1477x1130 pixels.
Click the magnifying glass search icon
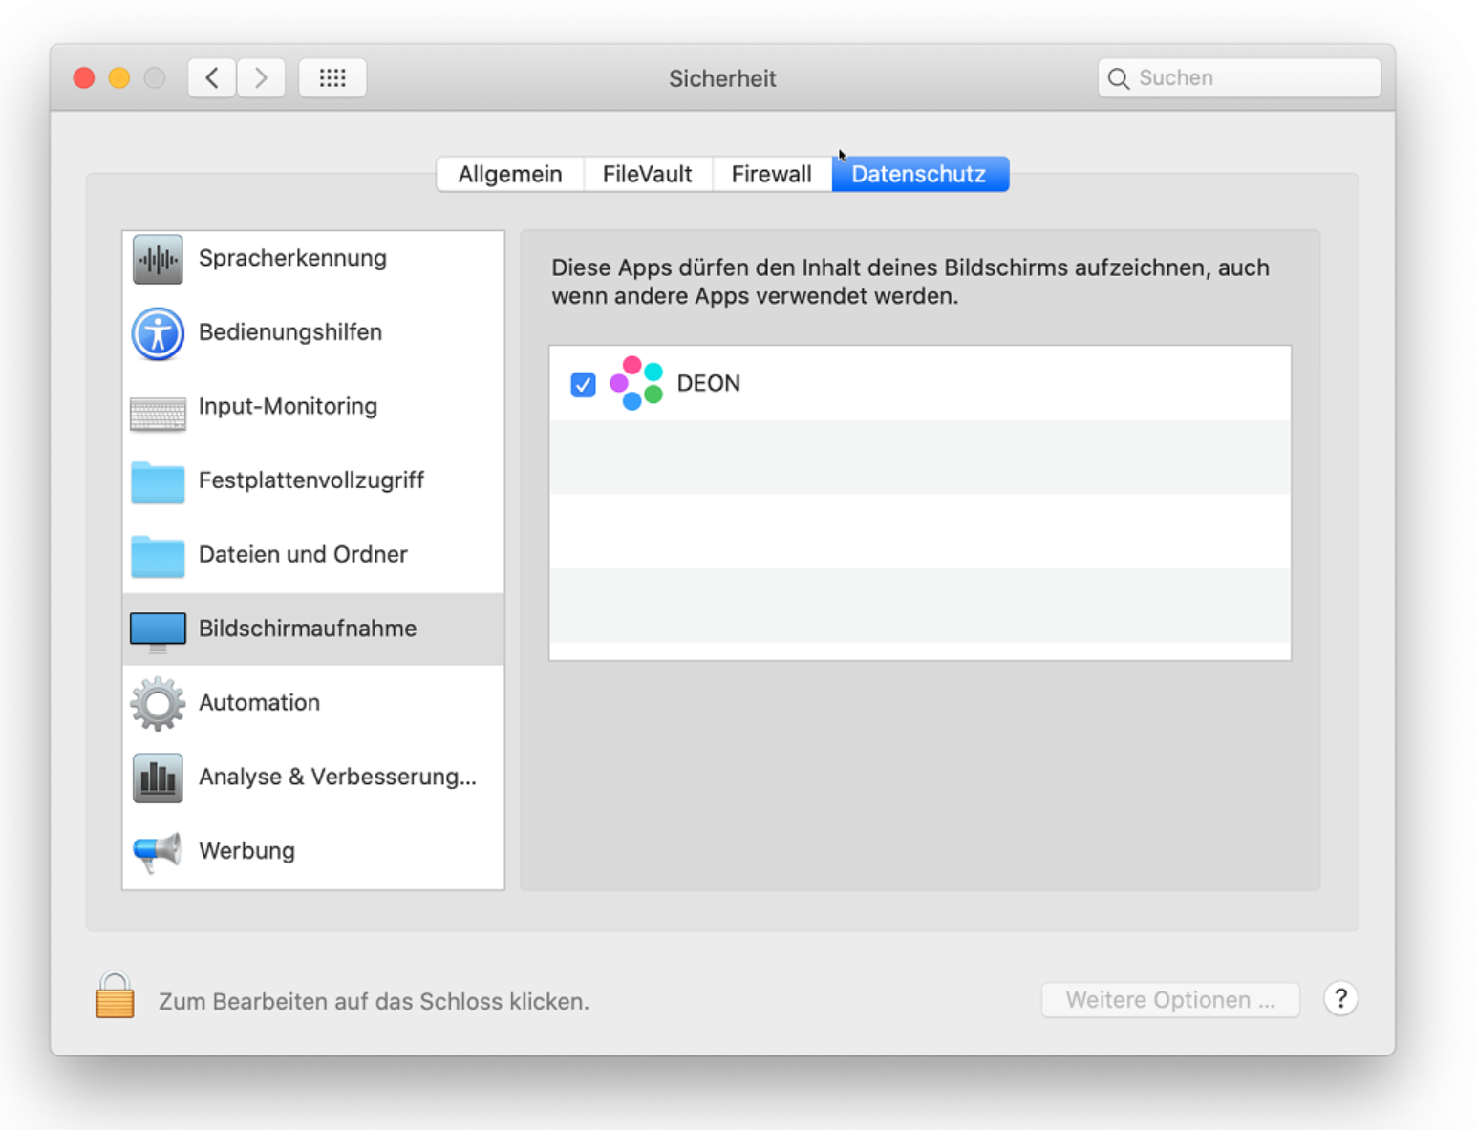coord(1119,78)
